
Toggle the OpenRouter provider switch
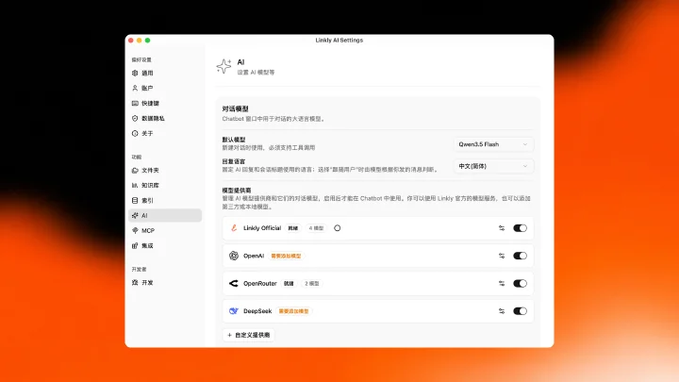pyautogui.click(x=520, y=284)
